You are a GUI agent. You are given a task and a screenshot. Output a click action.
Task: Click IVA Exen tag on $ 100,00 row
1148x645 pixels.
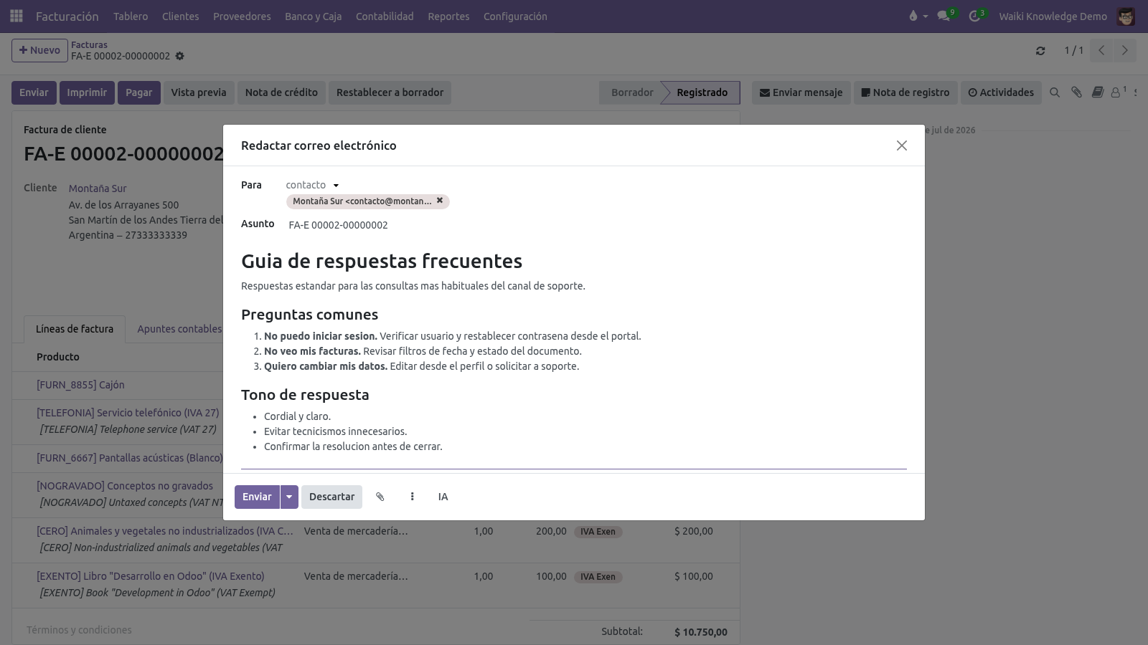[x=598, y=577]
